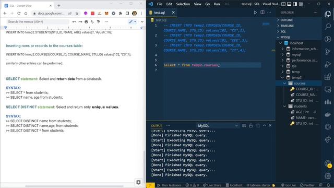Select the OUTPUT panel tab
The image size is (334, 188).
157,126
